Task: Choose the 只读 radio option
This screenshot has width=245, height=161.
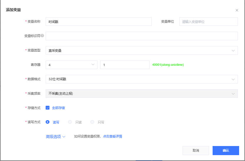Action: pyautogui.click(x=70, y=122)
